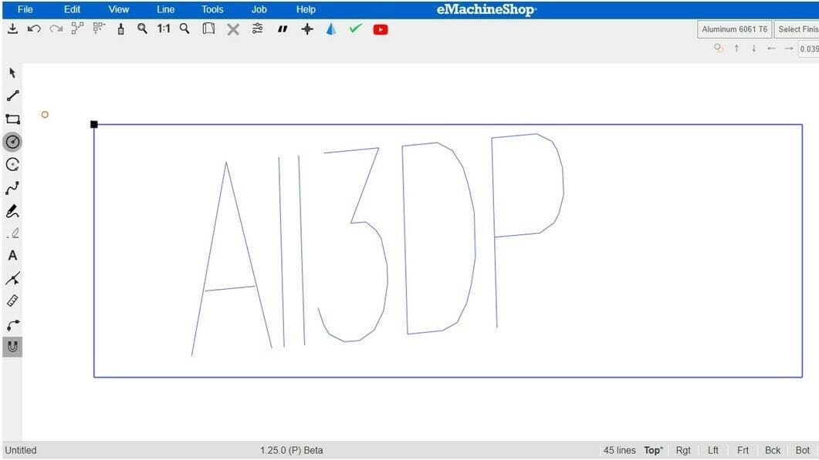
Task: Open the 3D view blue pyramid icon
Action: pos(331,29)
